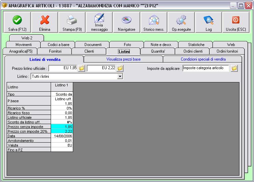Open the Note e descr. tab
Screen dimensions: 254x182
(x=161, y=45)
